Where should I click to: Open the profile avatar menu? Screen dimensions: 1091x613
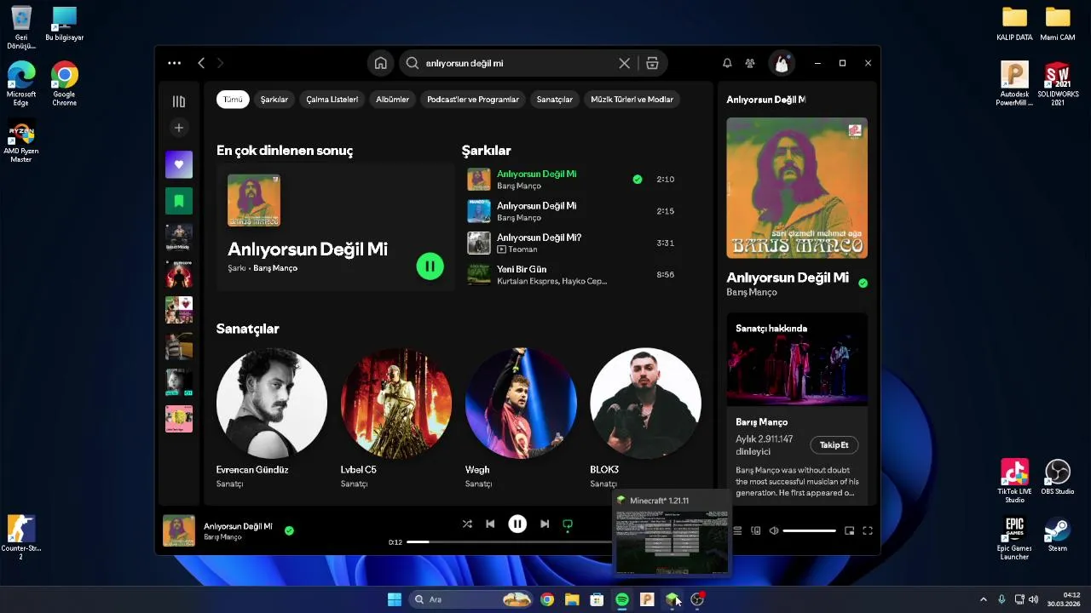tap(782, 63)
